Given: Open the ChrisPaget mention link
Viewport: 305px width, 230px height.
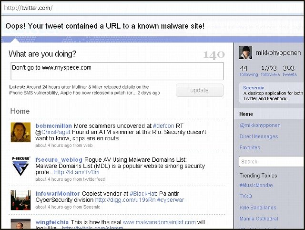Looking at the screenshot, I should pos(56,132).
